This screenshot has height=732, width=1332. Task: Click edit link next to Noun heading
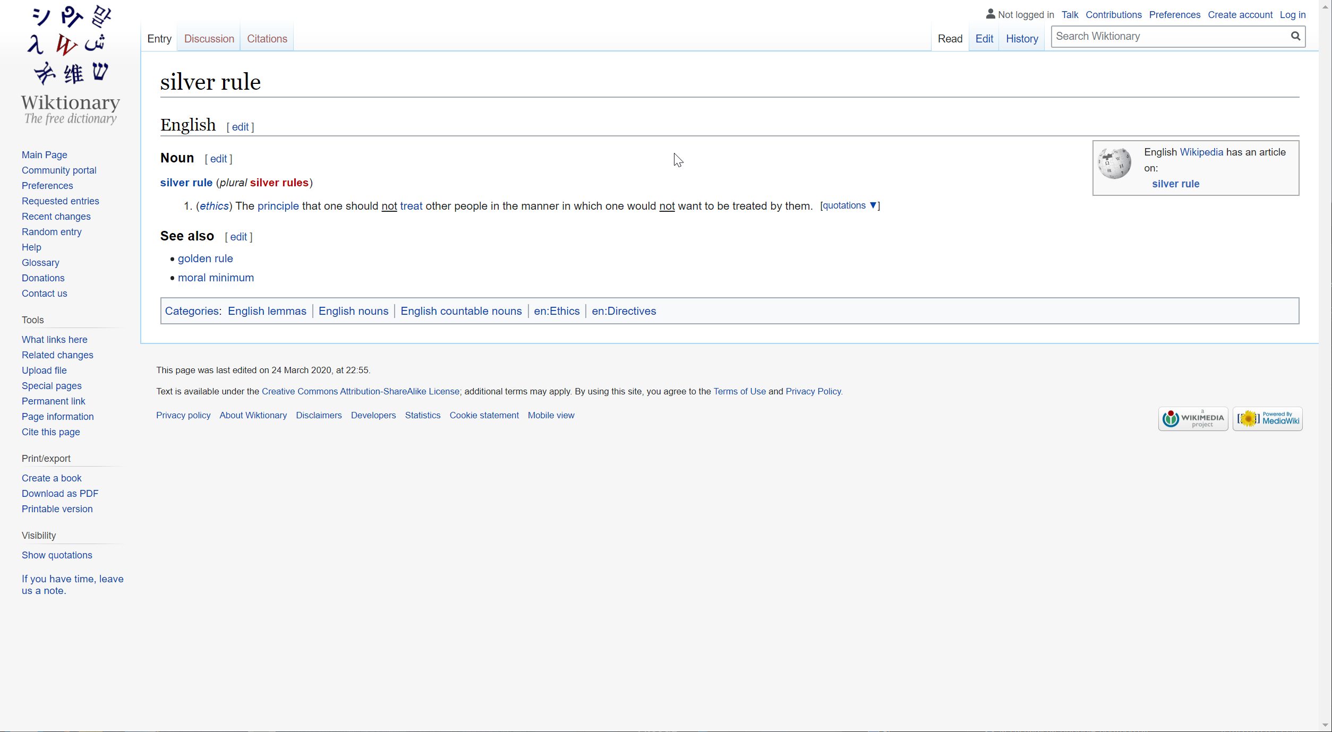click(218, 159)
